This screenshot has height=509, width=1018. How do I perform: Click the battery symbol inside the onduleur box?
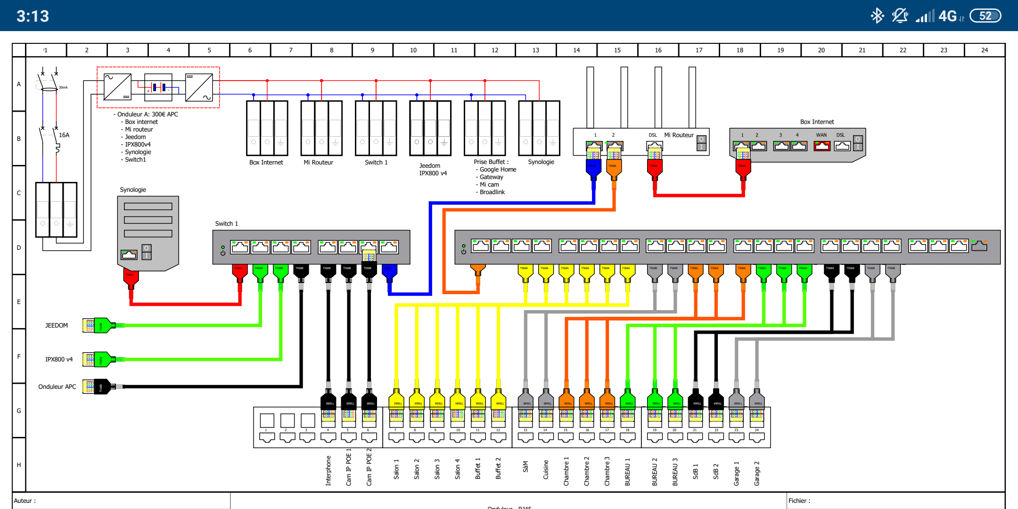(158, 87)
